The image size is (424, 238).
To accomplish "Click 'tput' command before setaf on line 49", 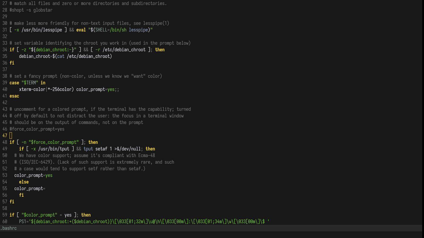I will tap(88, 149).
